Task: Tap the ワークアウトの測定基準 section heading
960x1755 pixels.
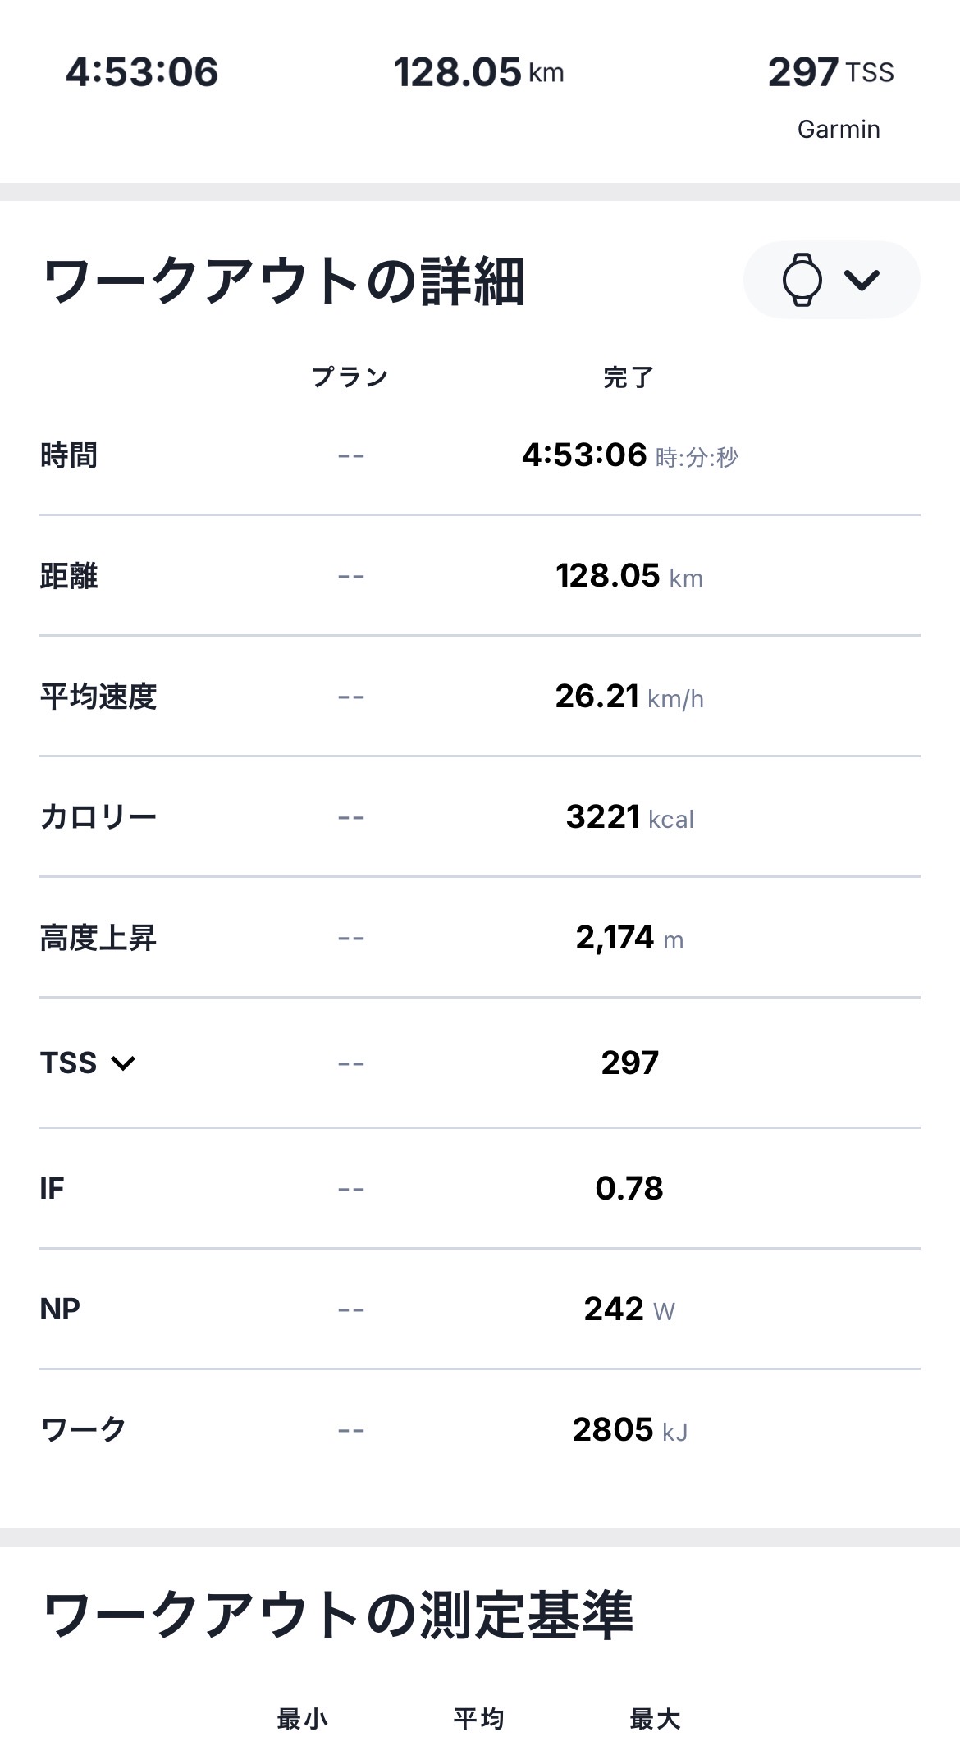Action: [x=337, y=1614]
